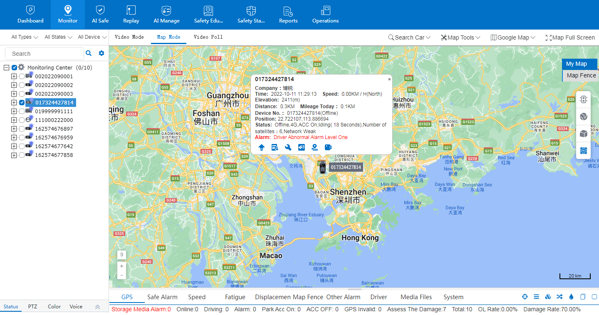599x315 pixels.
Task: Click the 3D cube map view icon
Action: (583, 134)
